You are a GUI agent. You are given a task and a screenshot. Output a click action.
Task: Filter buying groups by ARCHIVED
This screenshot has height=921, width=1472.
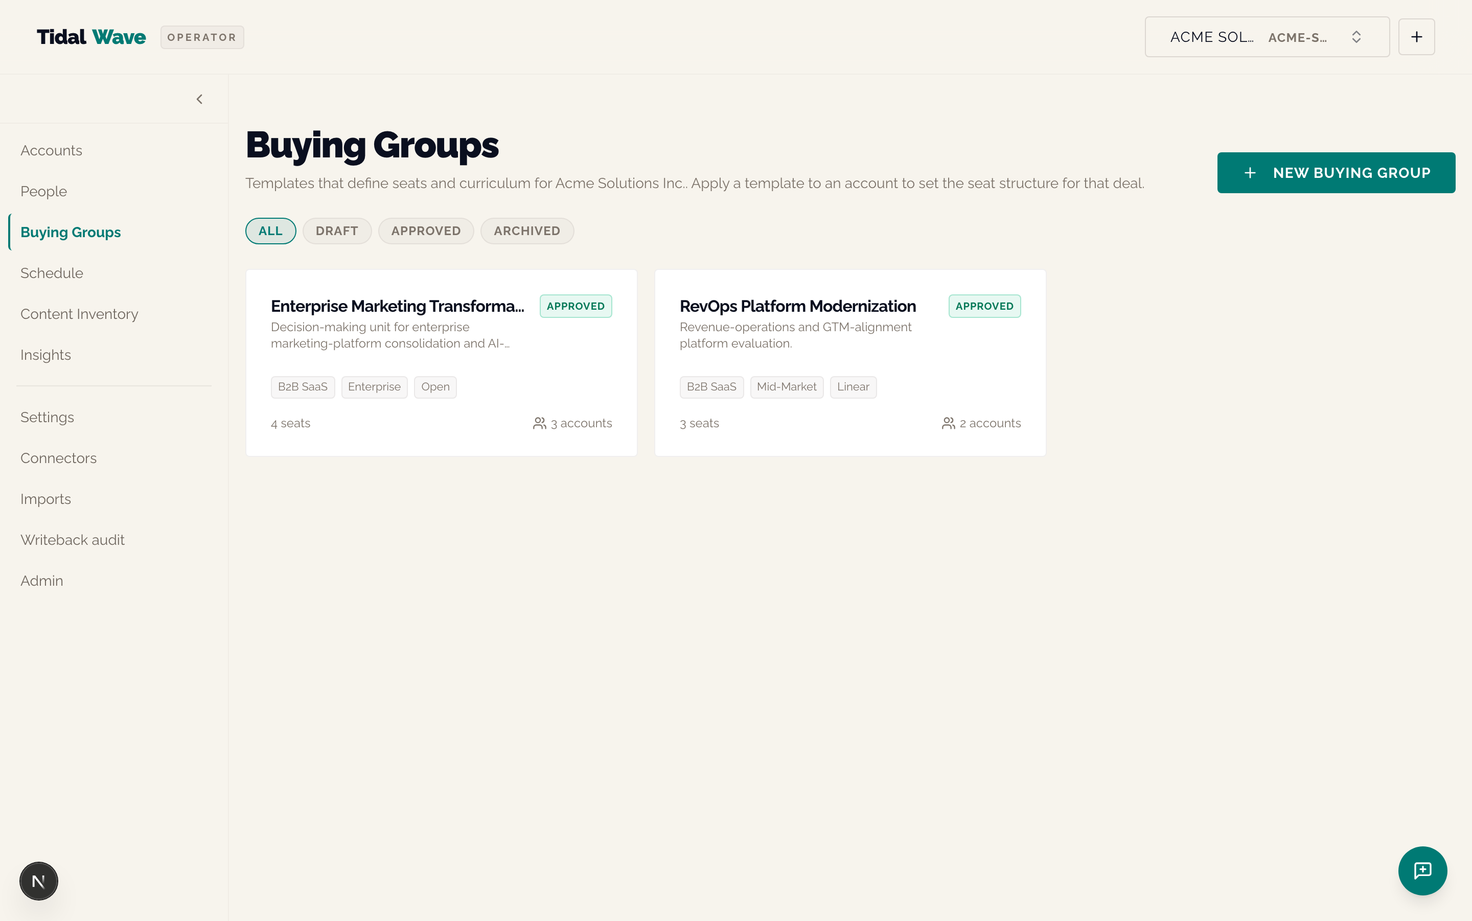tap(527, 231)
